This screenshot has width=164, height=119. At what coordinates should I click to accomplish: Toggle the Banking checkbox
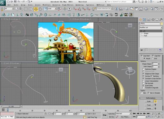(152, 76)
